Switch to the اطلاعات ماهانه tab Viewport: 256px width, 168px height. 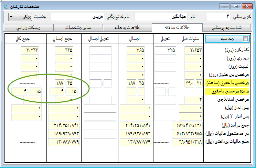127,28
